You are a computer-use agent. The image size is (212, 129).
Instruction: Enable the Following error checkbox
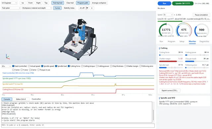pyautogui.click(x=140, y=66)
